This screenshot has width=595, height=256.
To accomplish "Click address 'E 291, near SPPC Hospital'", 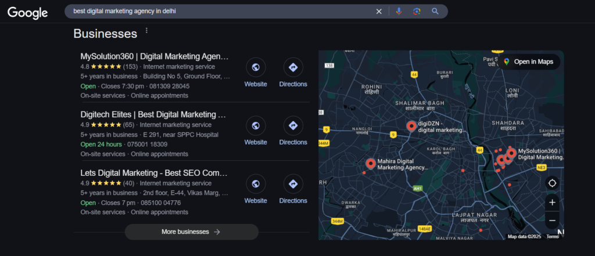I will (181, 135).
